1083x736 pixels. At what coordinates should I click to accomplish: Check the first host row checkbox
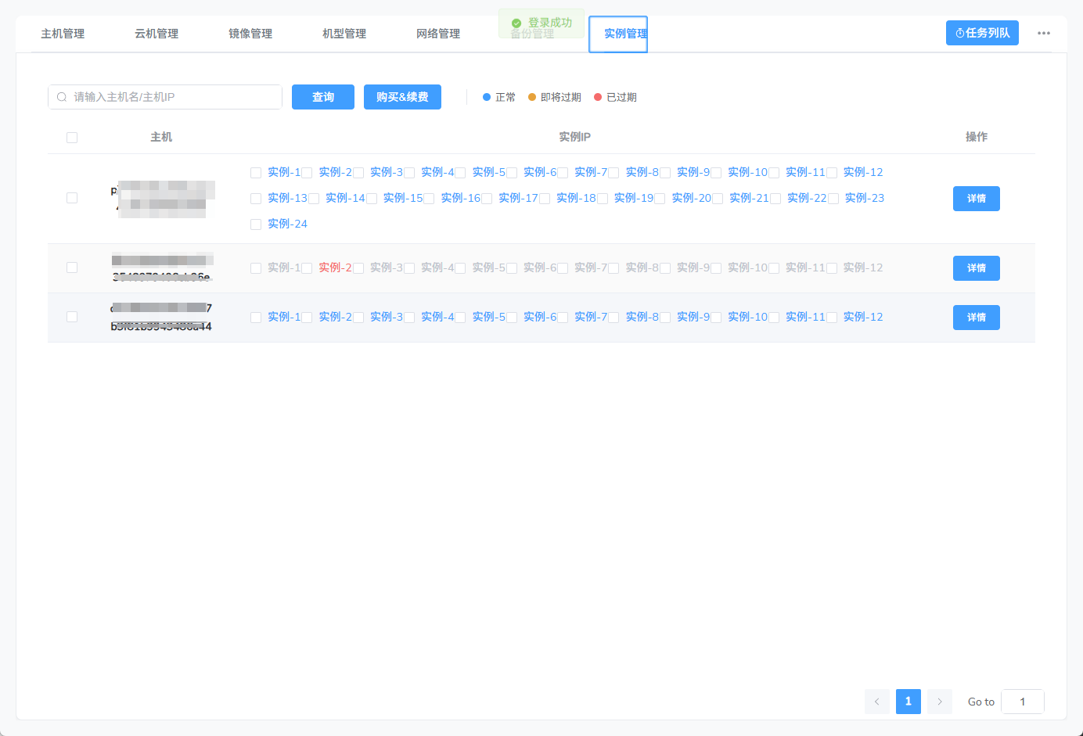[x=72, y=198]
